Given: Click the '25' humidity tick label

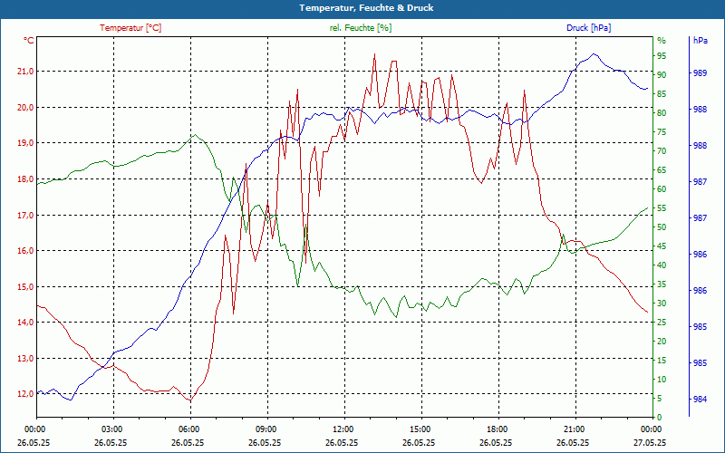Looking at the screenshot, I should [662, 323].
